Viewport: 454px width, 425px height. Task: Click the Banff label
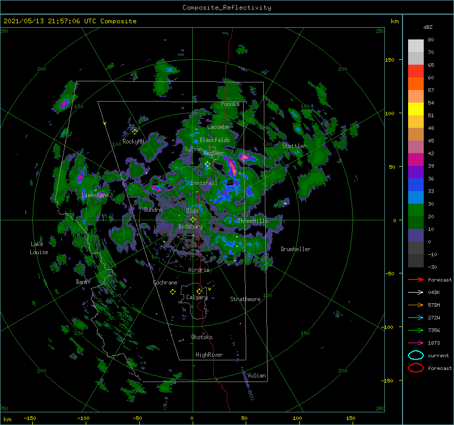pyautogui.click(x=83, y=281)
